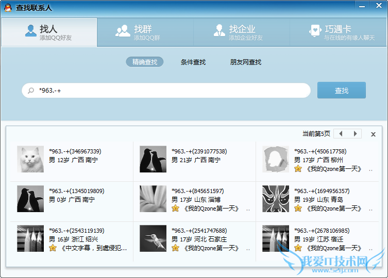Open the penguin avatar of user 1345019809
This screenshot has height=278, width=388.
[x=30, y=199]
